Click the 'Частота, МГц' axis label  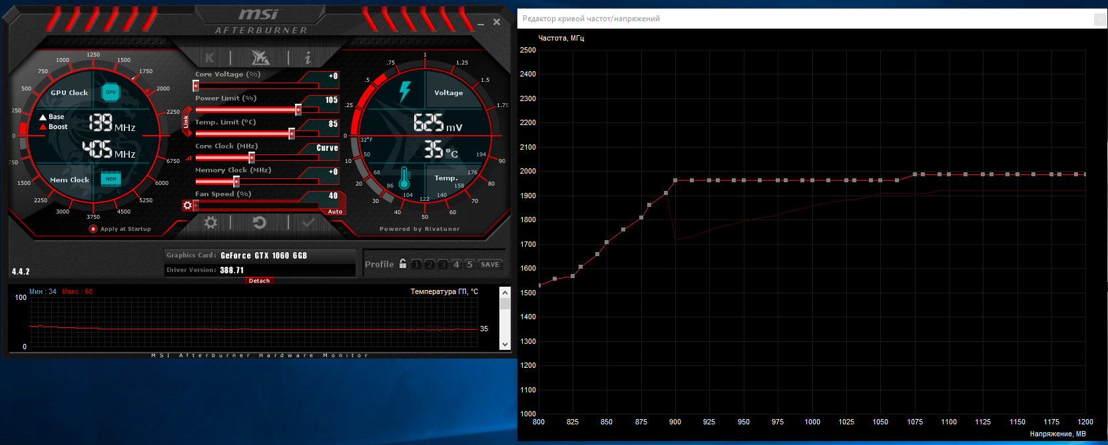pyautogui.click(x=561, y=39)
